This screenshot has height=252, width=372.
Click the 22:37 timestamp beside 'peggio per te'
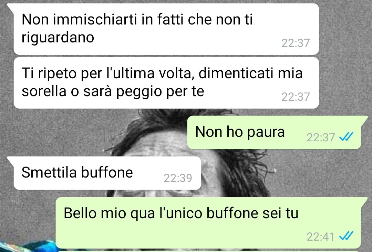tap(296, 97)
